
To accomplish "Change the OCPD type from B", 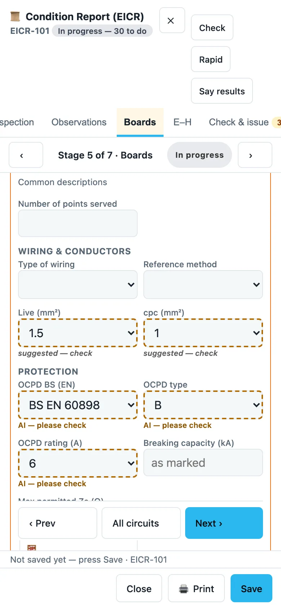I will coord(203,405).
